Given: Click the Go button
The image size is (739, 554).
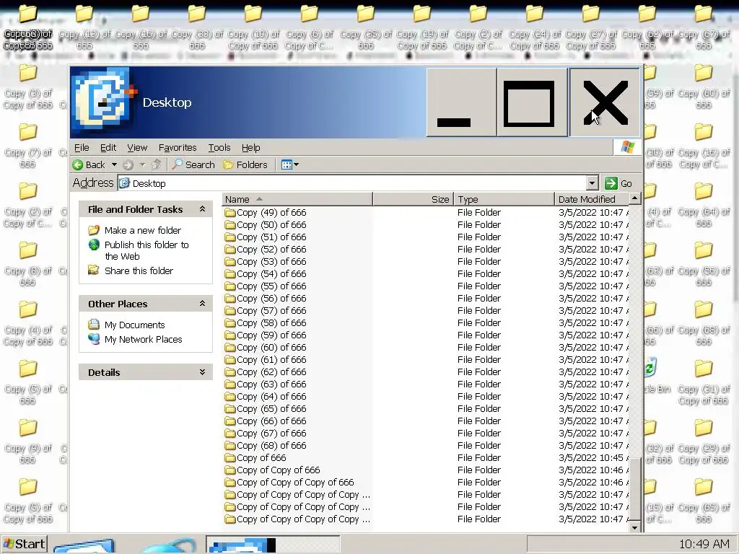Looking at the screenshot, I should pyautogui.click(x=618, y=183).
